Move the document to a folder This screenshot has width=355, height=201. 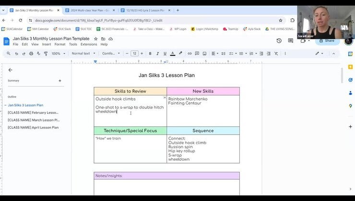103,39
